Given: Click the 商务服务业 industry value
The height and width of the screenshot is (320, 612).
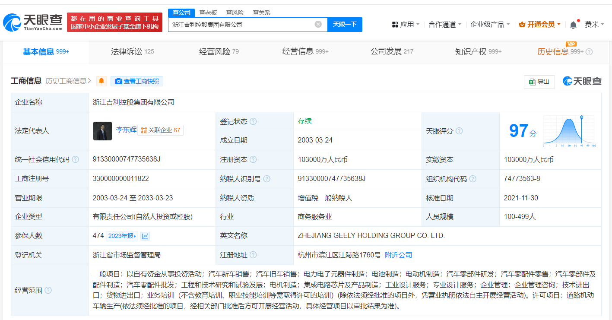Looking at the screenshot, I should (315, 217).
